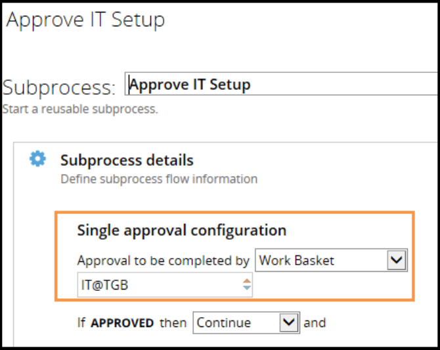Click the "Subprocess:" field label
Screen dimensions: 440x350
click(59, 87)
